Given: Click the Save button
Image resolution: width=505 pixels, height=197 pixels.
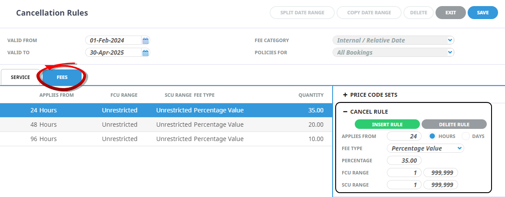Looking at the screenshot, I should point(483,13).
